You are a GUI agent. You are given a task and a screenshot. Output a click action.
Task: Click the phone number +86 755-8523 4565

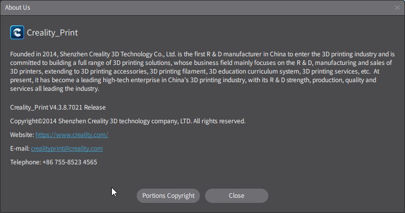pyautogui.click(x=70, y=162)
